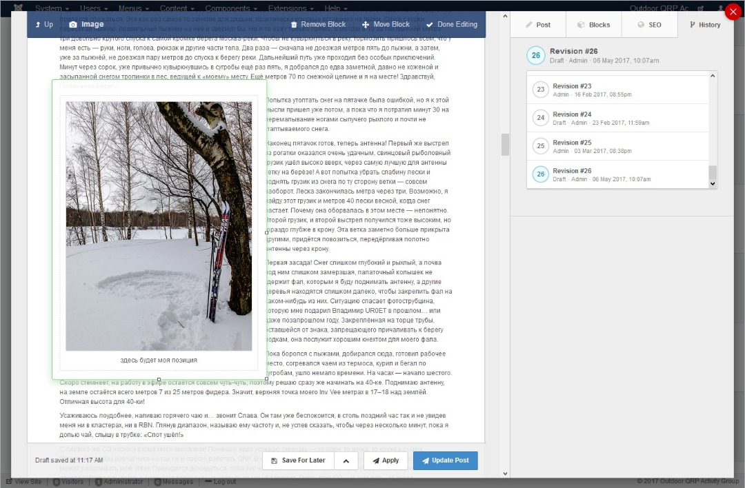Click the editor scrollbar up arrow

pos(505,16)
